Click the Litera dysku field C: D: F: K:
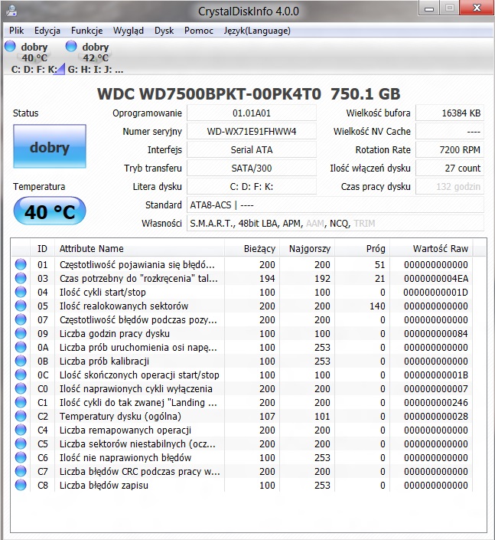Screen dimensions: 495x540 [252, 187]
